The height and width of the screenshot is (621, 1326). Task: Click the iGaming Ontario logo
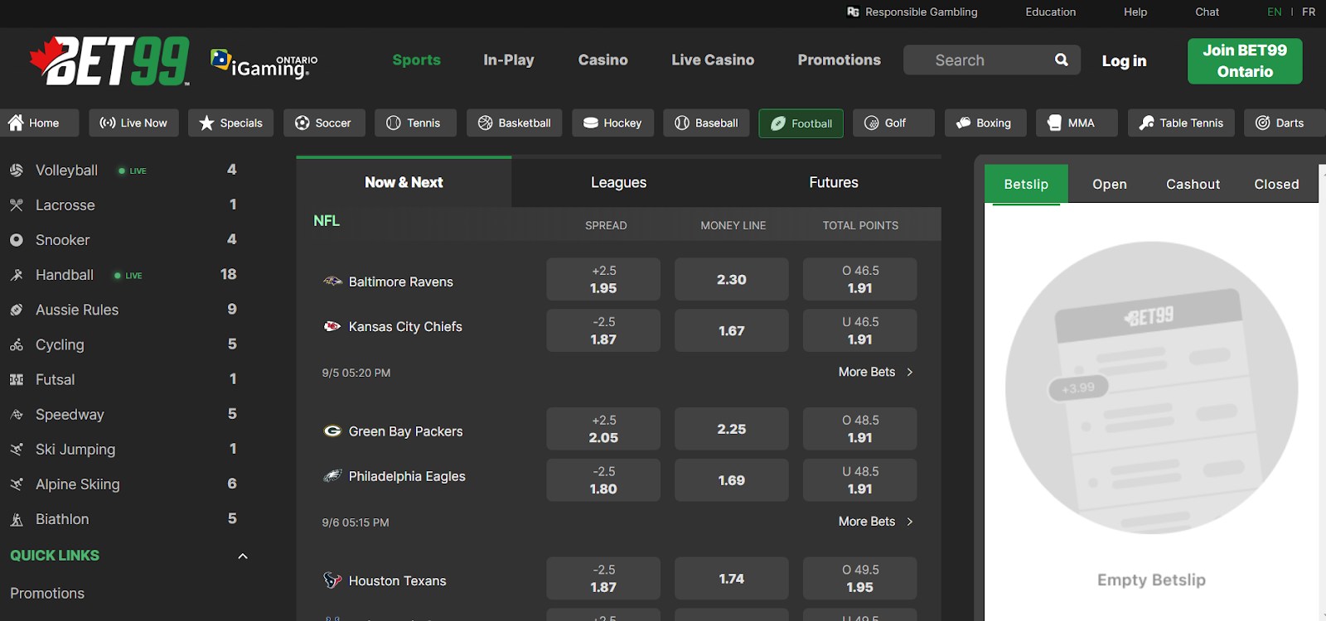264,63
